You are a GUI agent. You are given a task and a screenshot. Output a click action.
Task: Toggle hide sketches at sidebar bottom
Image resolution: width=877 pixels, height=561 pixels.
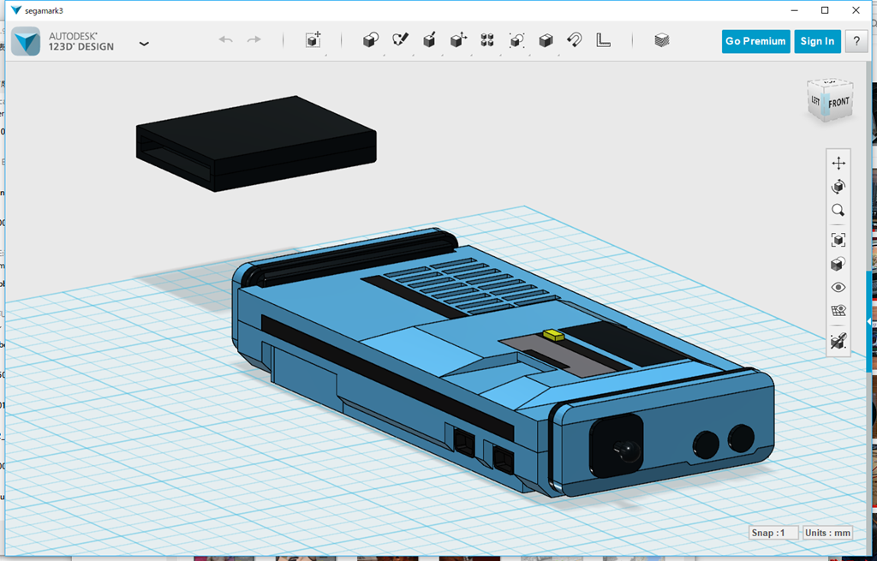[x=838, y=343]
